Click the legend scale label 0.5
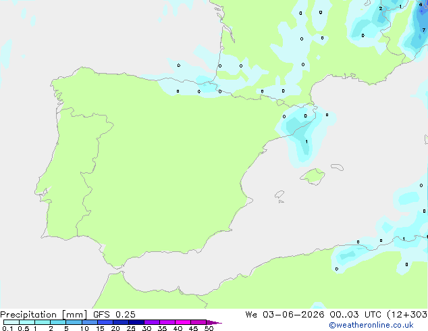This screenshot has width=428, height=331. click(24, 328)
